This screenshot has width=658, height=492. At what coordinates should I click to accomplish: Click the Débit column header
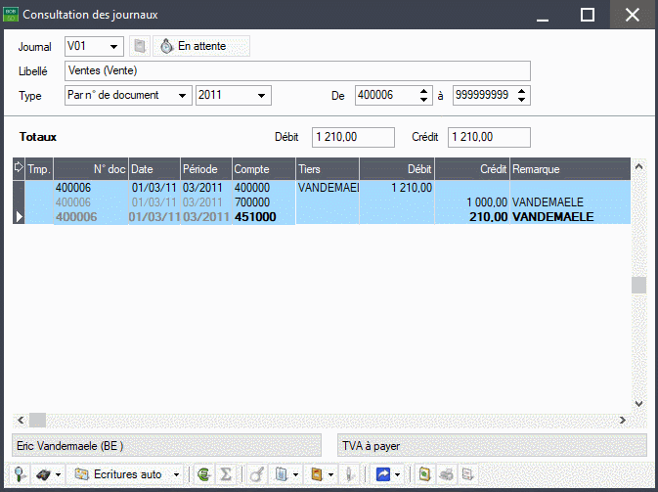tap(398, 169)
